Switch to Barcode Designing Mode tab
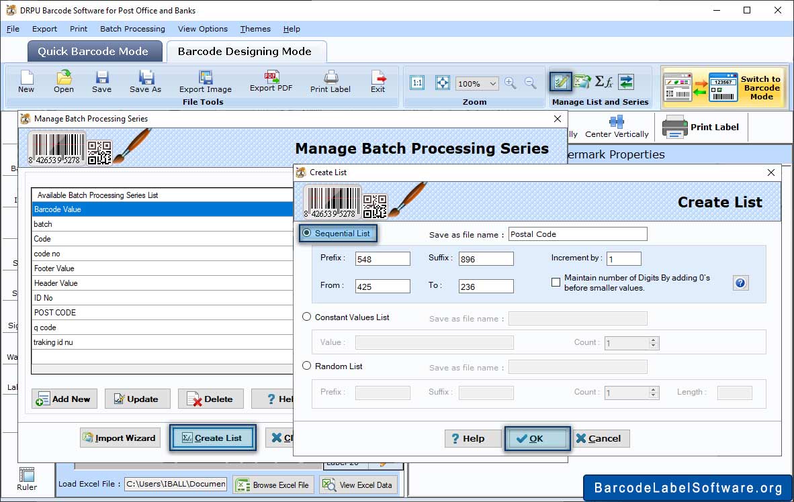The height and width of the screenshot is (502, 794). pos(246,51)
